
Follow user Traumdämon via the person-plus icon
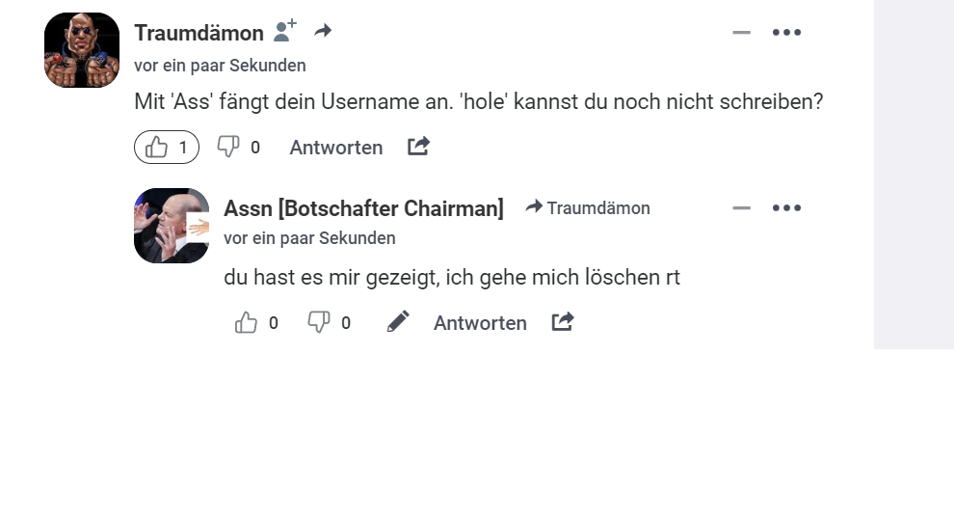[x=284, y=32]
